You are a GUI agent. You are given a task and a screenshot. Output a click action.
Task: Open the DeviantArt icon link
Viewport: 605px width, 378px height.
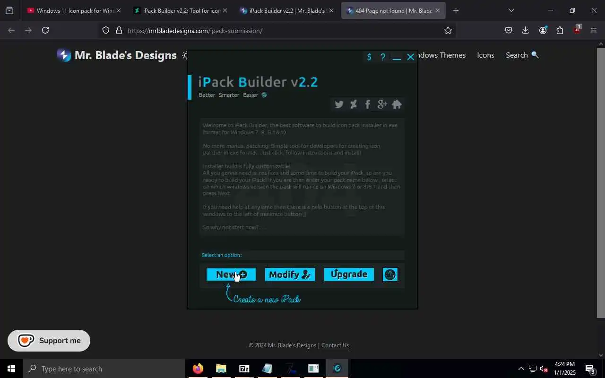[354, 104]
